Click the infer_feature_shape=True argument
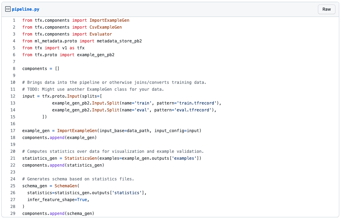Viewport: 341px width, 218px height. tap(57, 200)
